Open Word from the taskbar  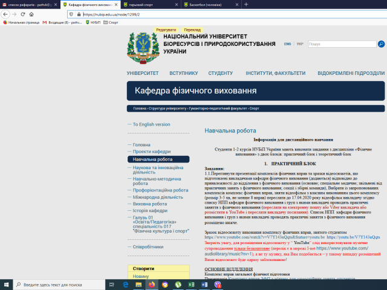(x=204, y=285)
